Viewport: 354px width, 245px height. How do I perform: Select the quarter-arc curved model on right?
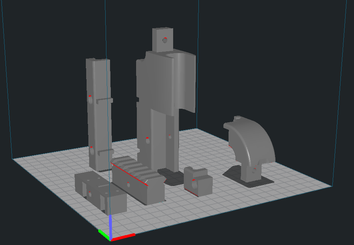253,143
